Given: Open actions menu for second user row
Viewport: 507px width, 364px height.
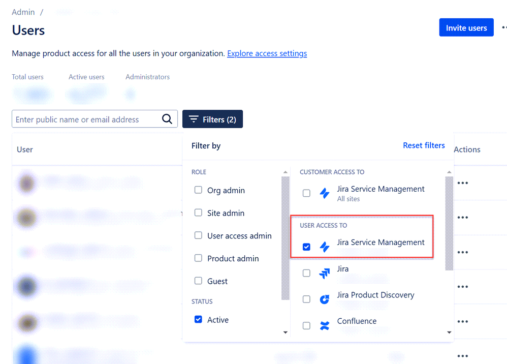Looking at the screenshot, I should [463, 218].
